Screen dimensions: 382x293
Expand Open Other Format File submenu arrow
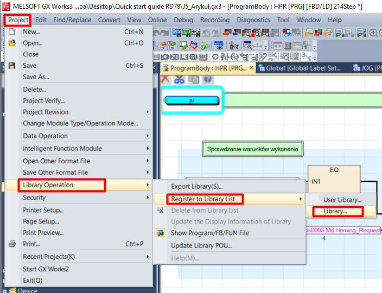pos(148,161)
